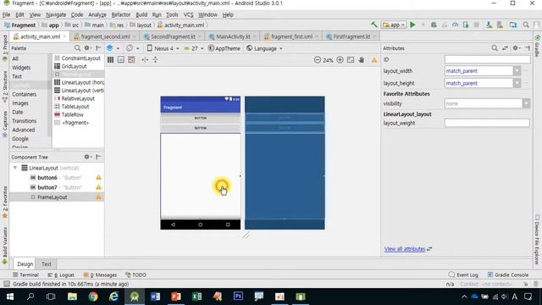This screenshot has height=305, width=542.
Task: Open PowerPoint from the Windows taskbar
Action: pyautogui.click(x=176, y=297)
